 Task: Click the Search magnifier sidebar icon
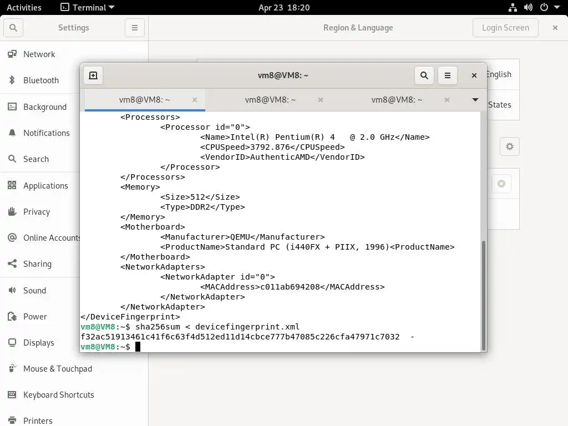12,159
